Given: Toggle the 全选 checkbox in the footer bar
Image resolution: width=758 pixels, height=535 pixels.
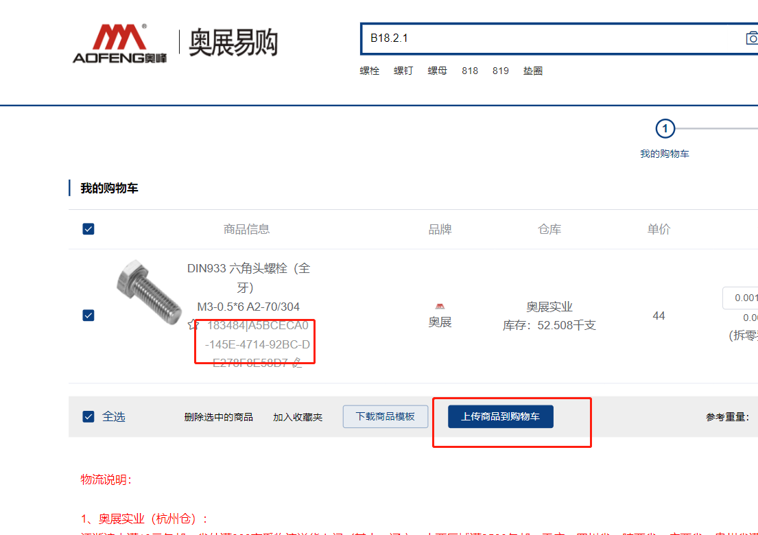Looking at the screenshot, I should click(x=88, y=416).
